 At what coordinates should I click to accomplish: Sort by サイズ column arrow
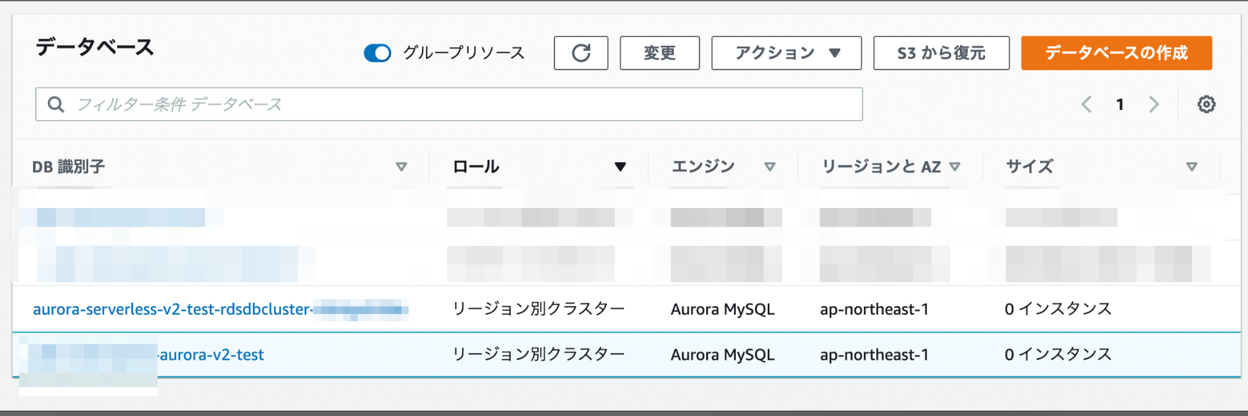tap(1192, 167)
